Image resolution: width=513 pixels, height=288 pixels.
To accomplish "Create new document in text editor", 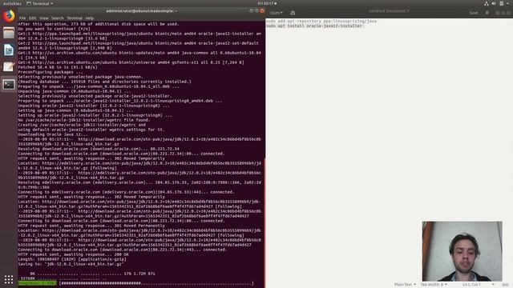I will [293, 13].
